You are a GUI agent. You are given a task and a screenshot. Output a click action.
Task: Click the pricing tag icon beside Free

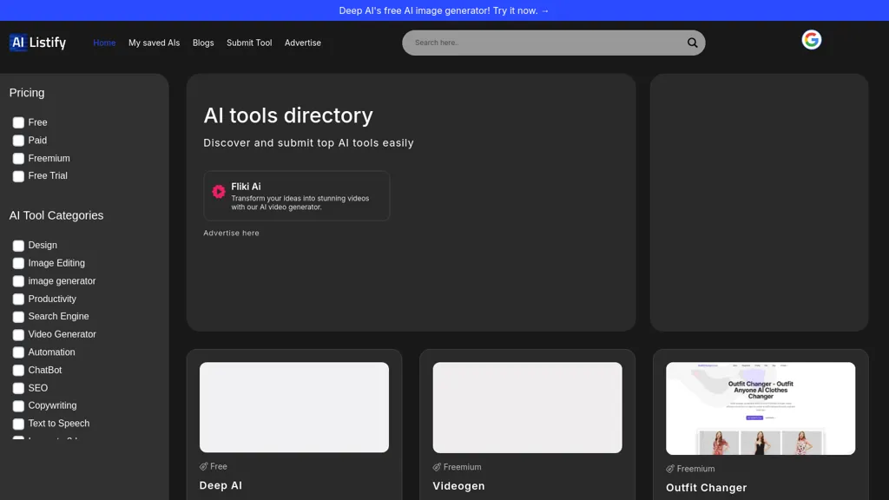(x=204, y=466)
